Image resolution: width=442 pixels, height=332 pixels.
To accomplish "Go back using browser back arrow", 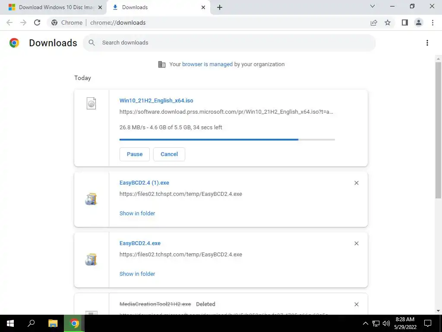I will click(9, 22).
